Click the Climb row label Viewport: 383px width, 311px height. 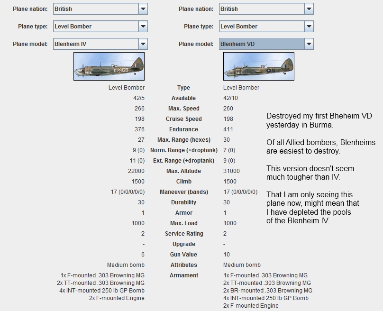[x=184, y=182]
